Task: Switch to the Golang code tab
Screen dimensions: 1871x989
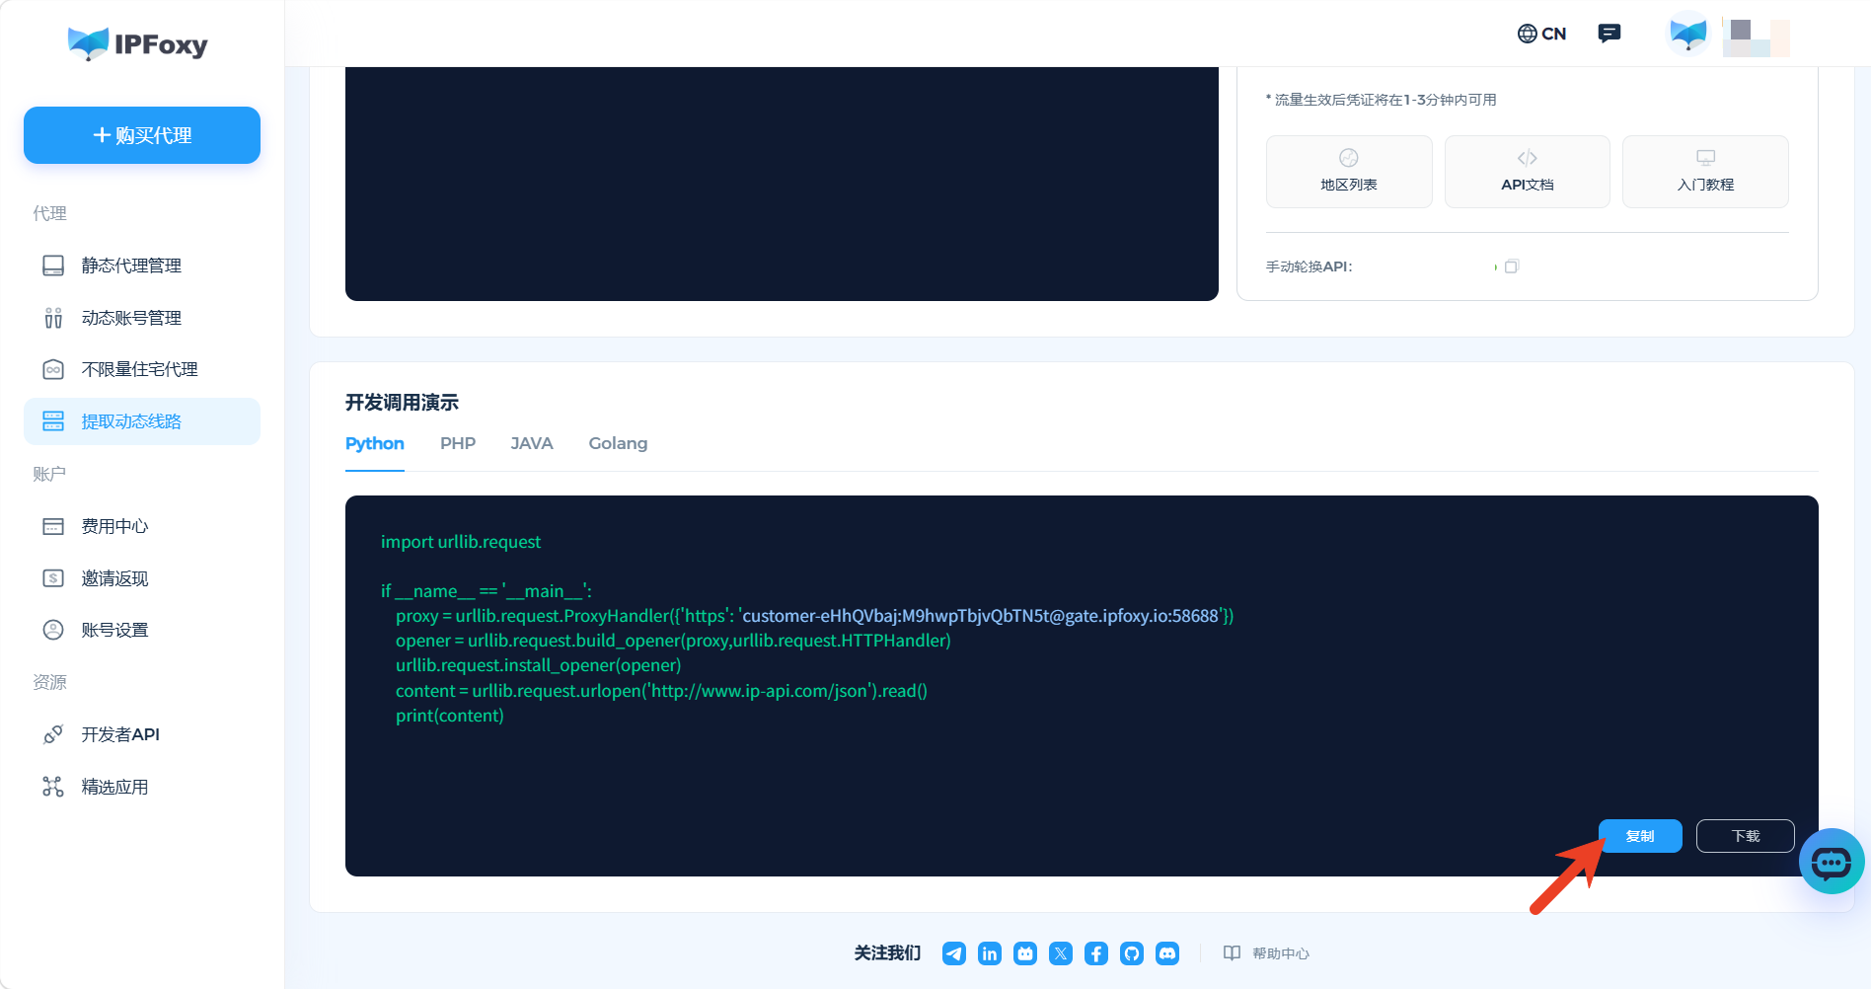Action: pos(618,444)
